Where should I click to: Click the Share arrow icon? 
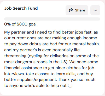(71, 10)
